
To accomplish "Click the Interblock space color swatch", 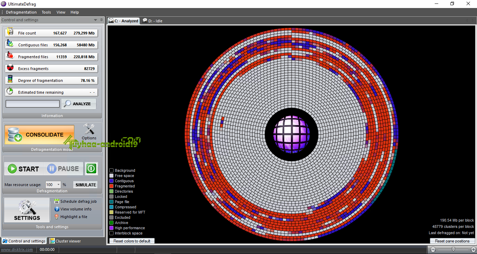I will click(111, 233).
